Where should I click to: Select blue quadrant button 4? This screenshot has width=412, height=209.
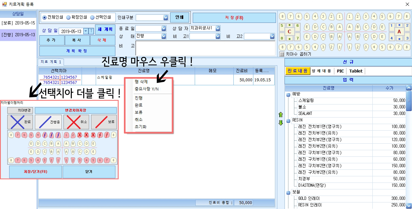pos(391,39)
